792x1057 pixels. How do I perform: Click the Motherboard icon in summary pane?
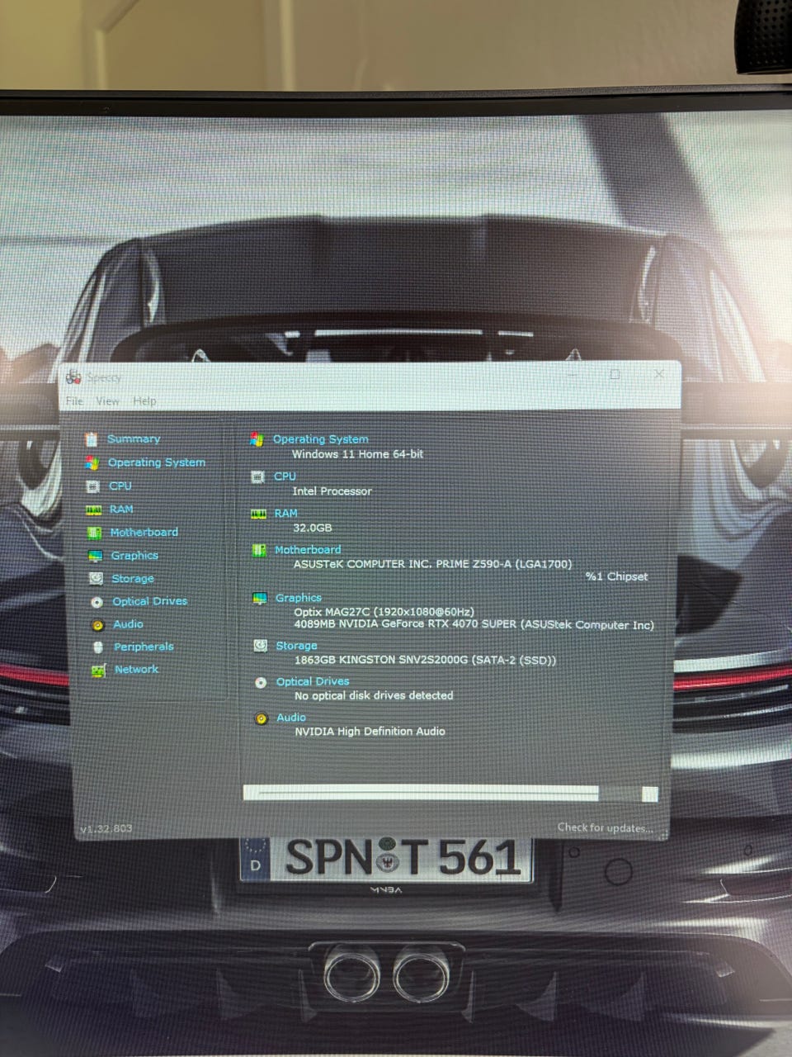[259, 550]
